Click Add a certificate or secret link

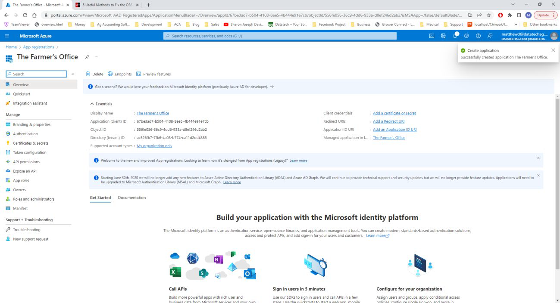click(394, 113)
